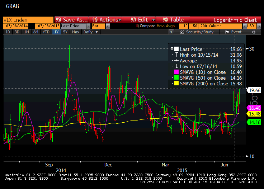This screenshot has width=264, height=189.
Task: Click the start date 07/08/2014 field
Action: click(16, 26)
